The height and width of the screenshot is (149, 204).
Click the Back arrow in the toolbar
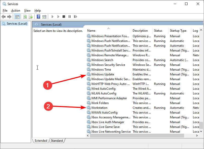tap(4, 17)
